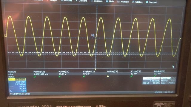Image resolution: width=191 pixels, height=107 pixels.
Task: Click the green status check under P6
Action: [x=155, y=76]
